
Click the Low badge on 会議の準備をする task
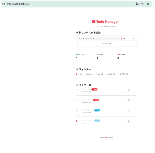tap(97, 110)
